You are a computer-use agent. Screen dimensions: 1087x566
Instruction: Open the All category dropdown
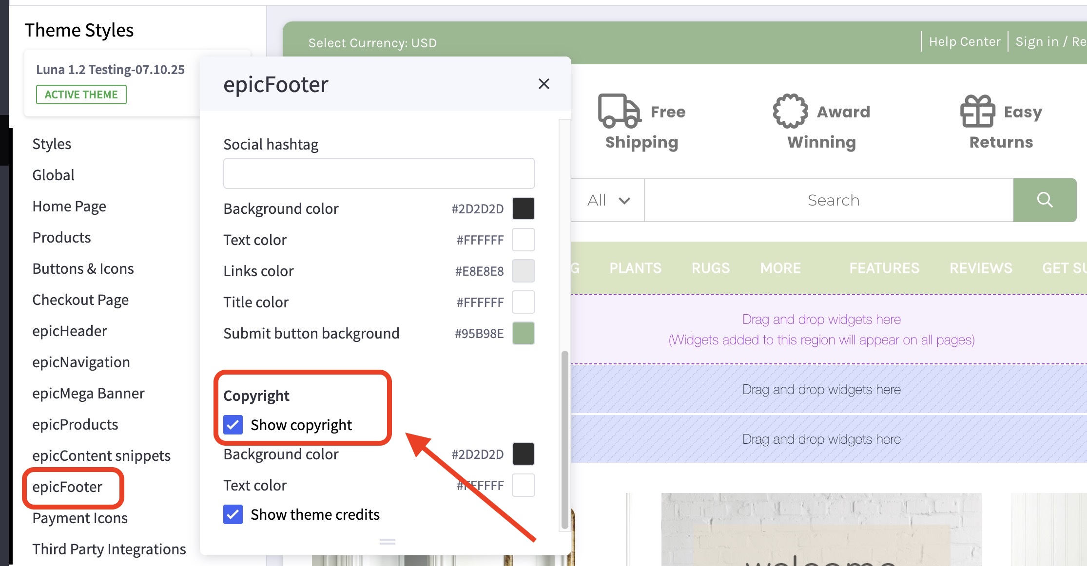tap(607, 200)
